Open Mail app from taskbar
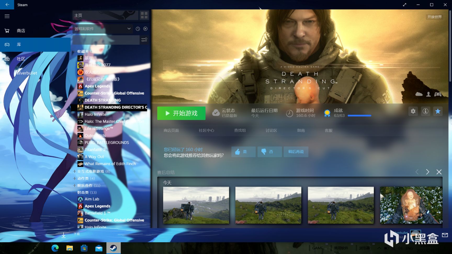 coord(99,248)
